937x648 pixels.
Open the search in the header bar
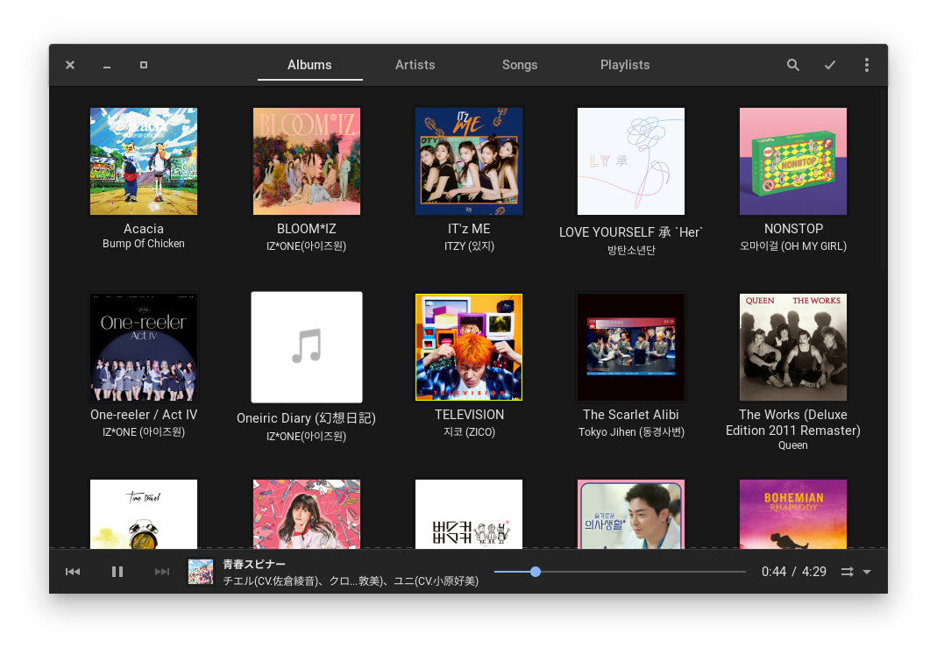793,65
